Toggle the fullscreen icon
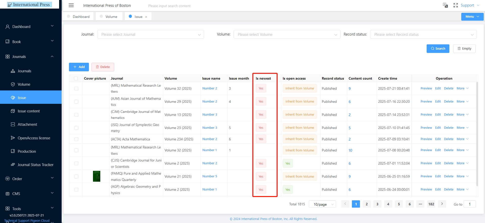Image resolution: width=485 pixels, height=223 pixels. coord(456,5)
